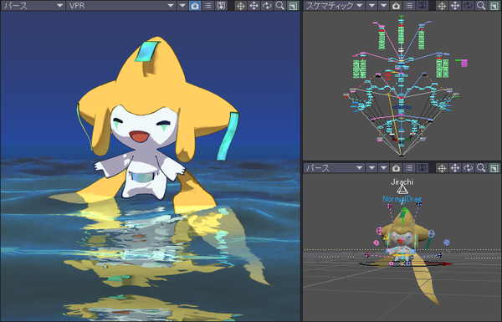This screenshot has height=322, width=502.
Task: Toggle the active VPR camera icon in main viewport
Action: (195, 6)
